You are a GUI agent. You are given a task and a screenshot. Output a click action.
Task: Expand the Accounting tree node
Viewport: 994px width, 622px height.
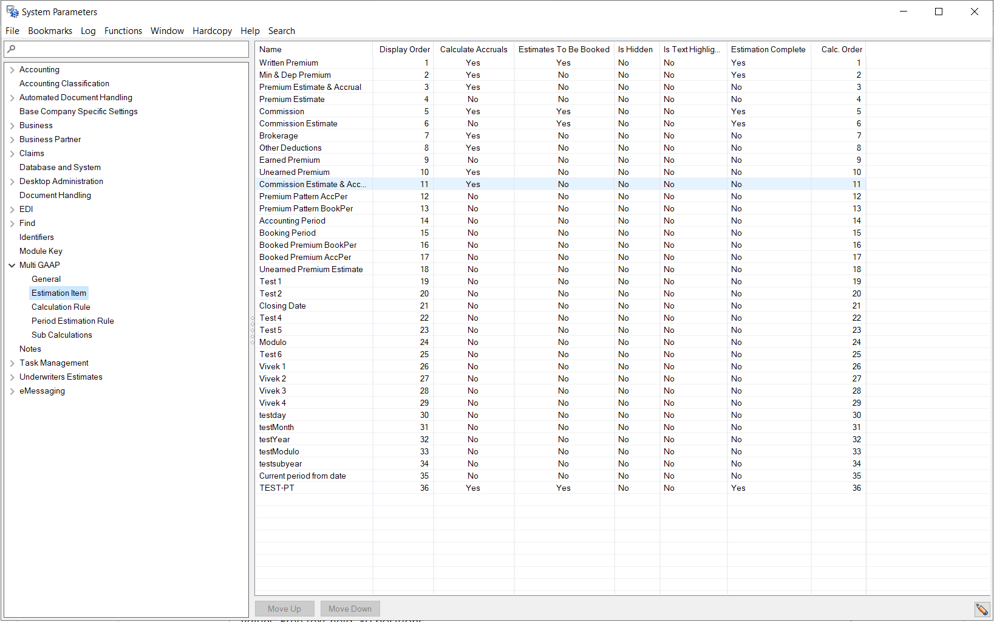click(12, 69)
